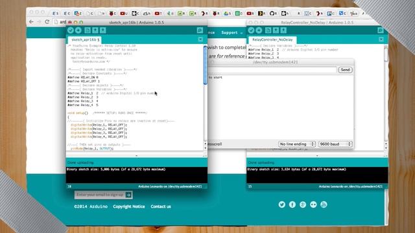Select the RelayController_NoDelay tab
415x233 pixels.
[272, 39]
